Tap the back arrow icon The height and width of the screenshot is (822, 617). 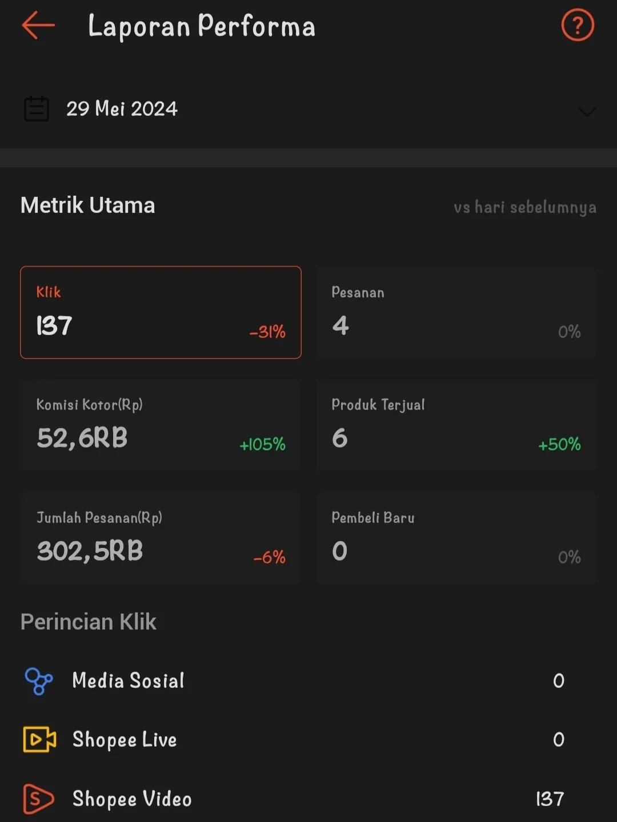coord(38,26)
